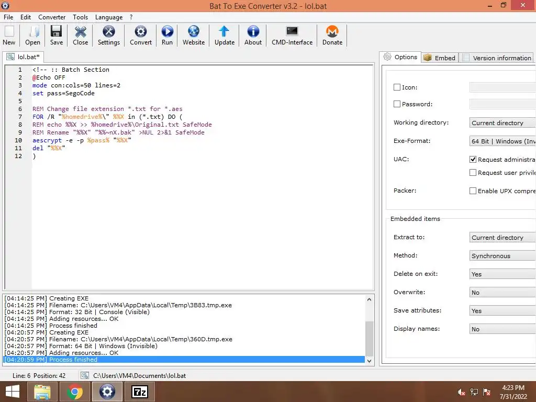536x402 pixels.
Task: Open the Tools menu
Action: [80, 17]
